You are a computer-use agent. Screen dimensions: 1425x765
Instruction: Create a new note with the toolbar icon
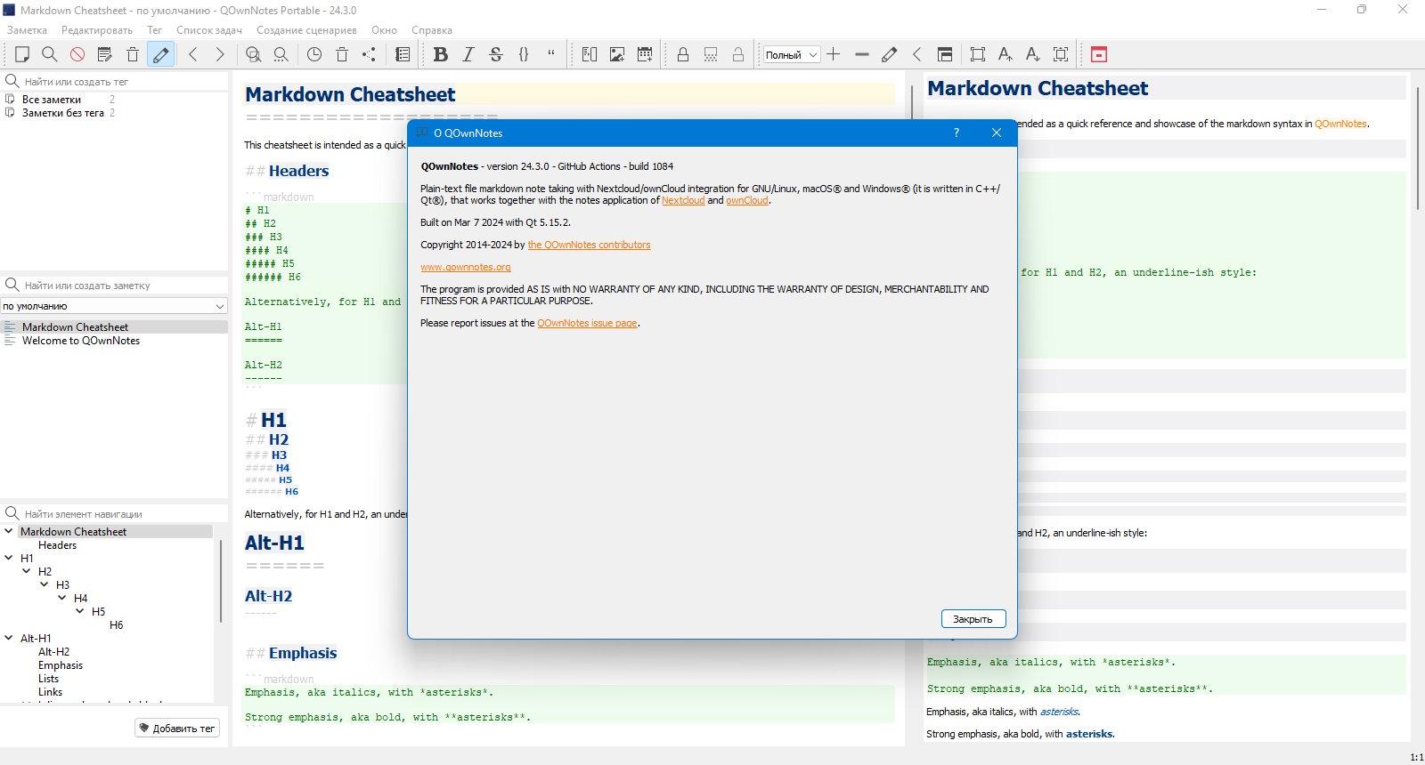coord(22,54)
